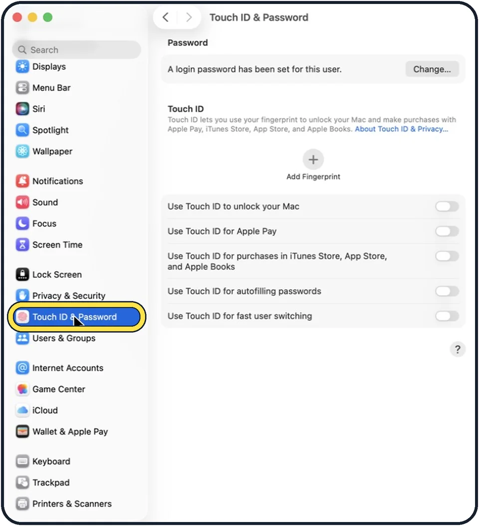Open the "Wallet & Apple Pay" sidebar label
The width and height of the screenshot is (479, 526).
(70, 432)
